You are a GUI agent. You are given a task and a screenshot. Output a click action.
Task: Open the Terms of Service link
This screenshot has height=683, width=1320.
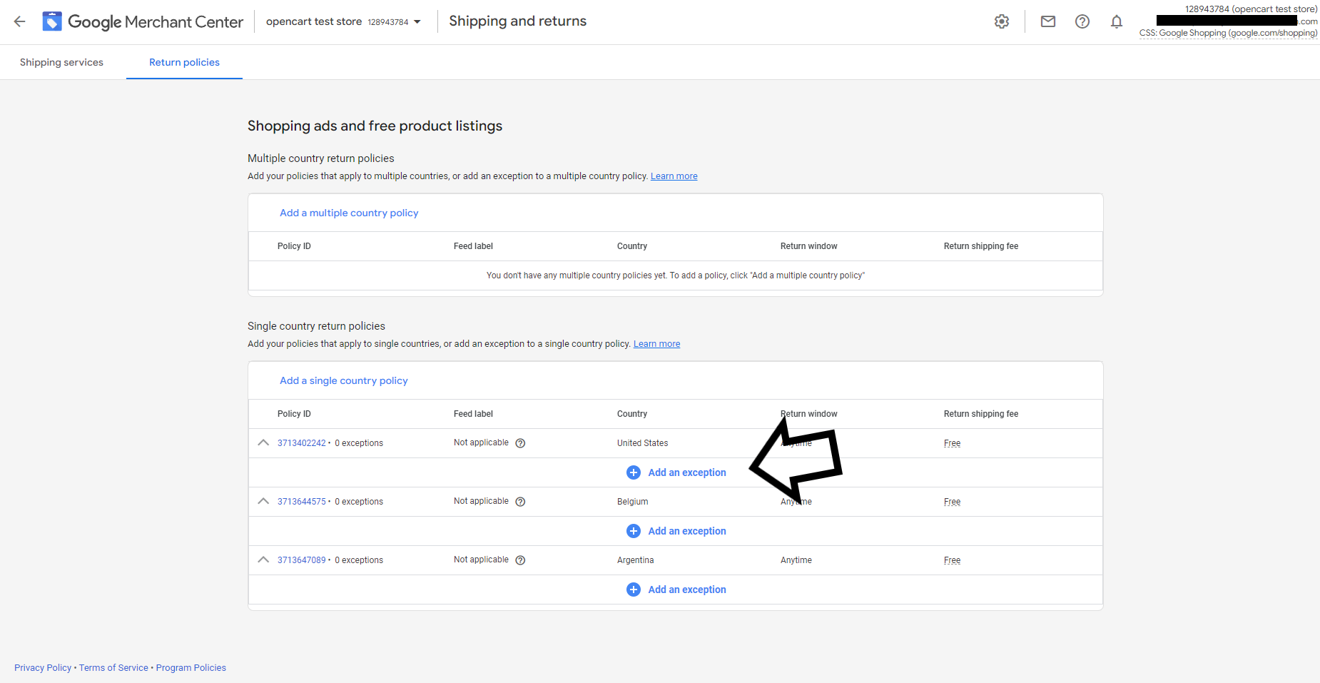coord(113,667)
